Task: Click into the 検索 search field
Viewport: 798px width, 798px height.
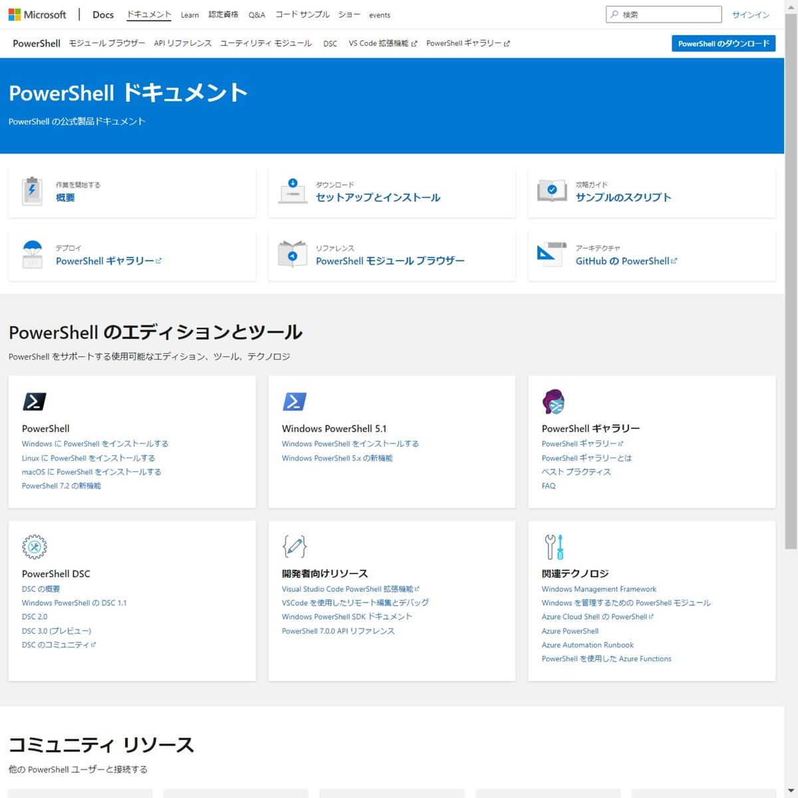Action: [x=664, y=15]
